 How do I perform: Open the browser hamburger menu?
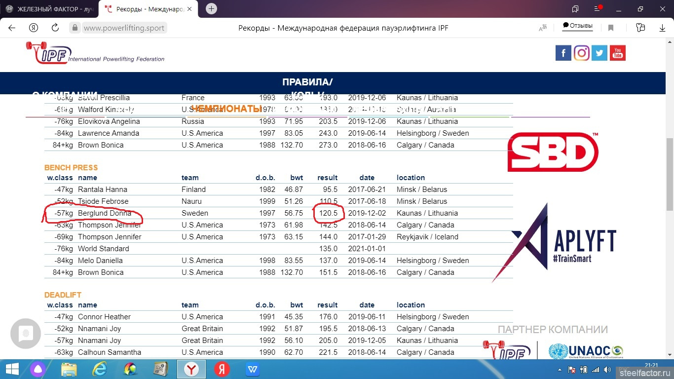(x=597, y=9)
